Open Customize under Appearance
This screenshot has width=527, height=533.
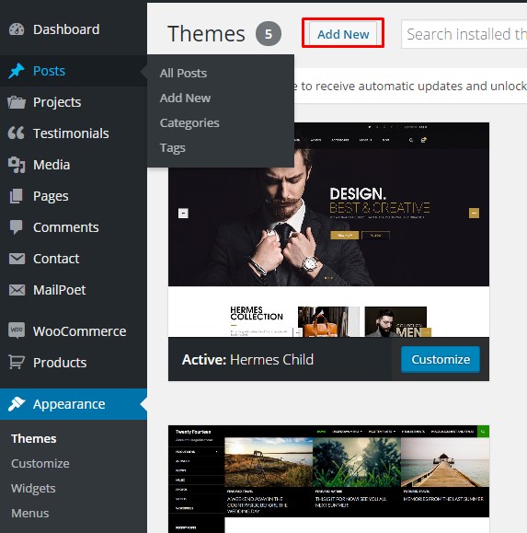pos(40,463)
